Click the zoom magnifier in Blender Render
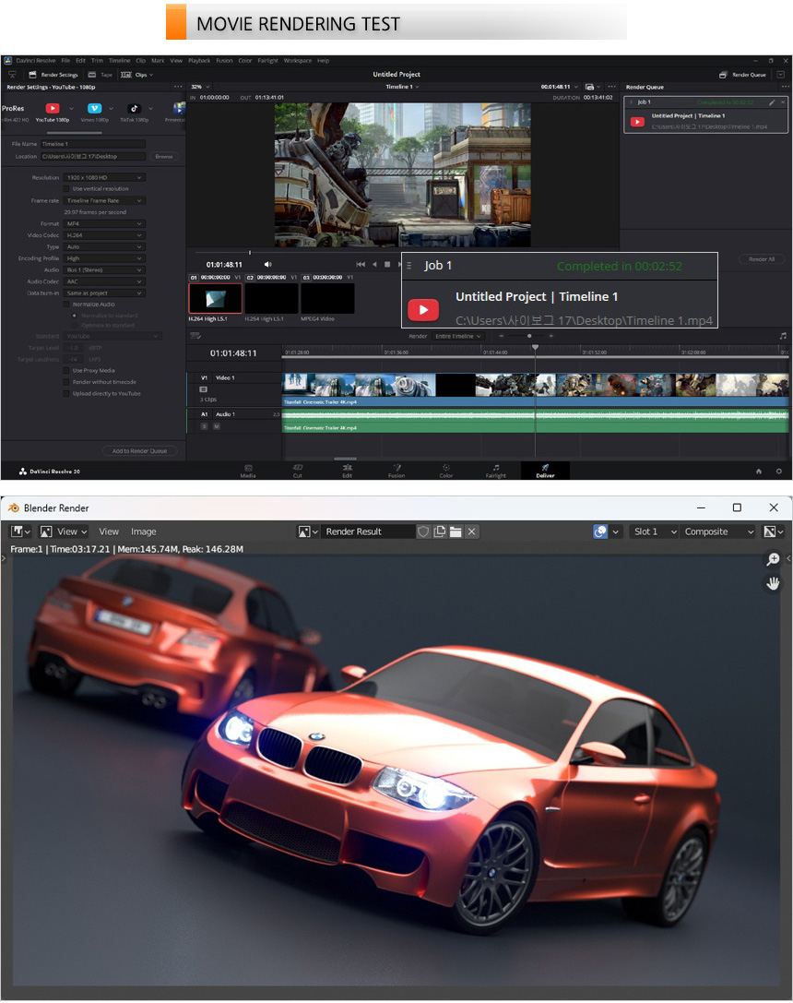The width and height of the screenshot is (793, 1003). (x=773, y=560)
